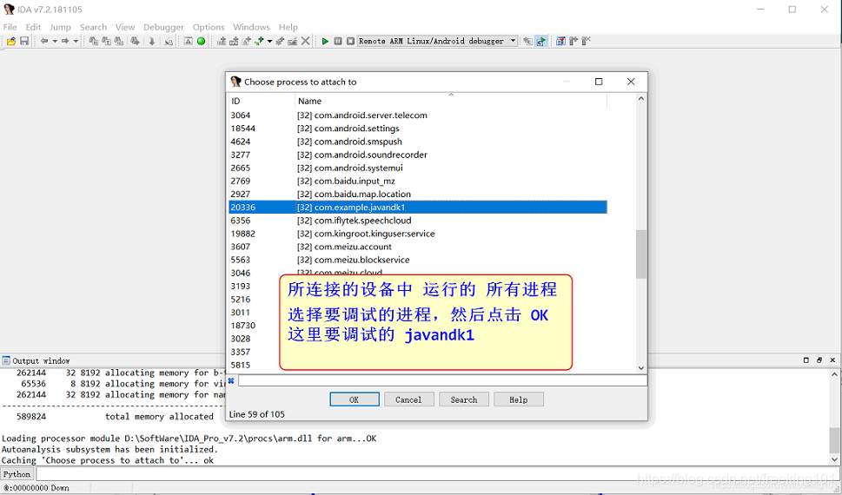This screenshot has width=842, height=495.
Task: Click the green Start process play button
Action: 325,41
